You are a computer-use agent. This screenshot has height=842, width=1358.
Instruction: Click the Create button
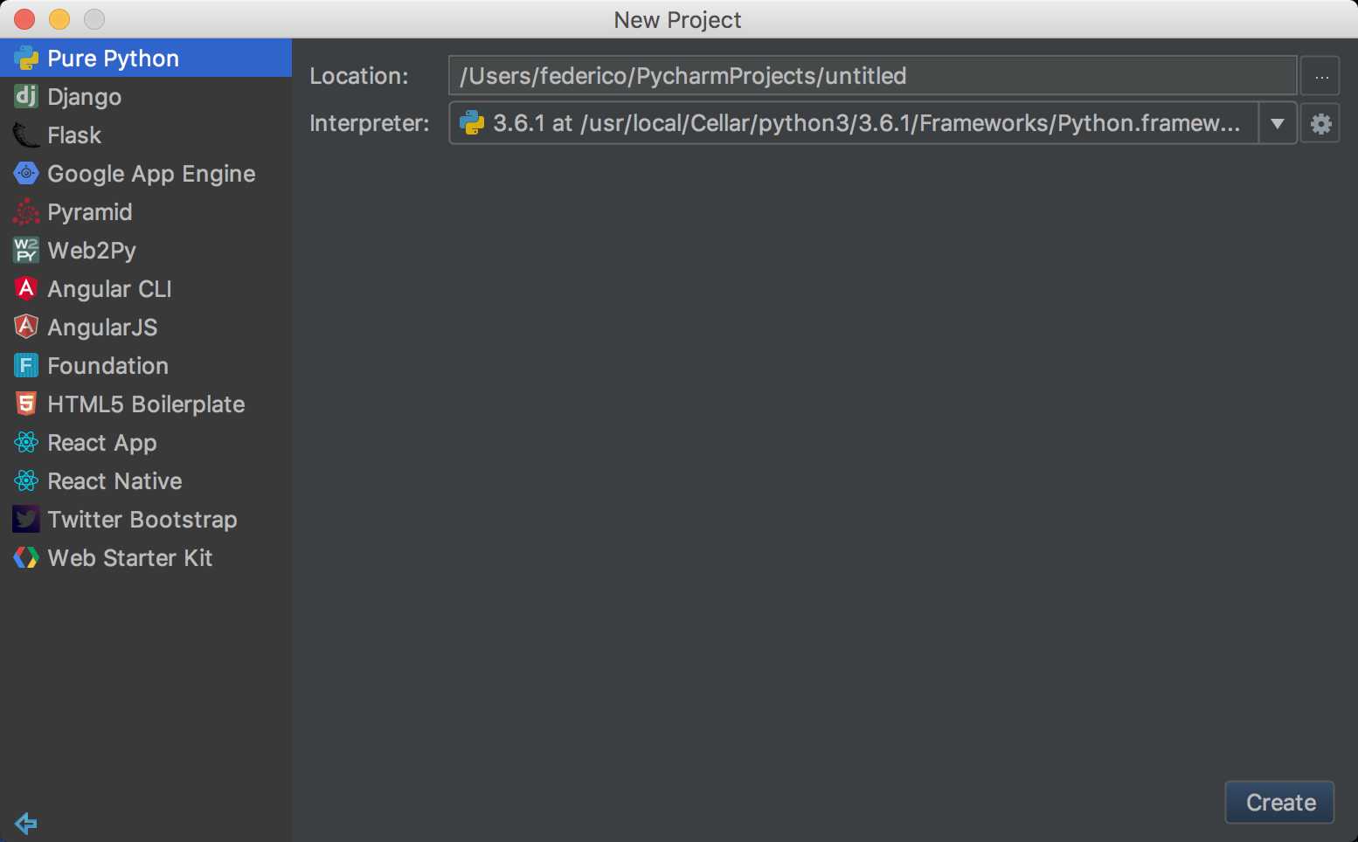(x=1280, y=802)
